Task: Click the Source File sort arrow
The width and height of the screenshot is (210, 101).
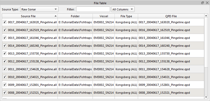Action: click(x=55, y=16)
